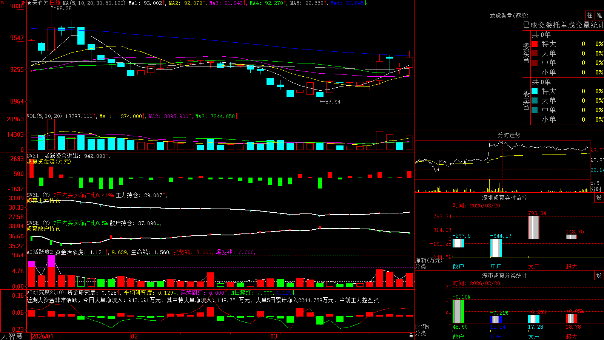Click the 9547 price axis label
604x340 pixels.
17,38
